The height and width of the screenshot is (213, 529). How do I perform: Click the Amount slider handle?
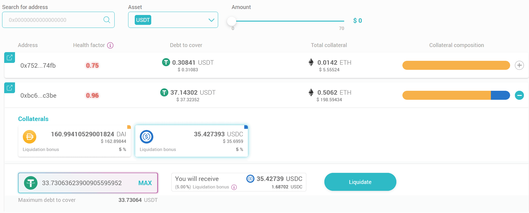coord(232,21)
